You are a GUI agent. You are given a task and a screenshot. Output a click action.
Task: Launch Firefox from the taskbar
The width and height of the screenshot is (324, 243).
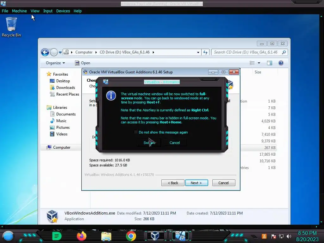click(x=82, y=236)
